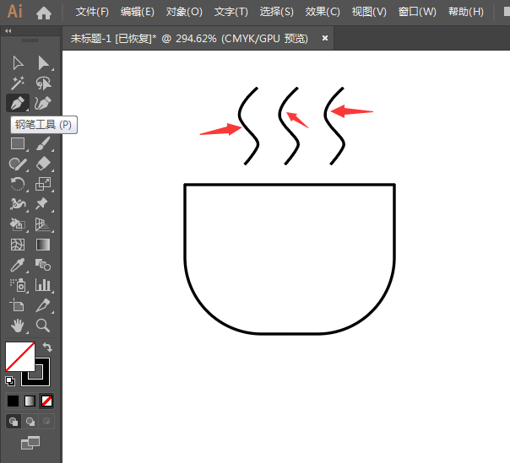Viewport: 510px width, 463px height.
Task: Enable Draw Behind mode
Action: click(x=30, y=421)
